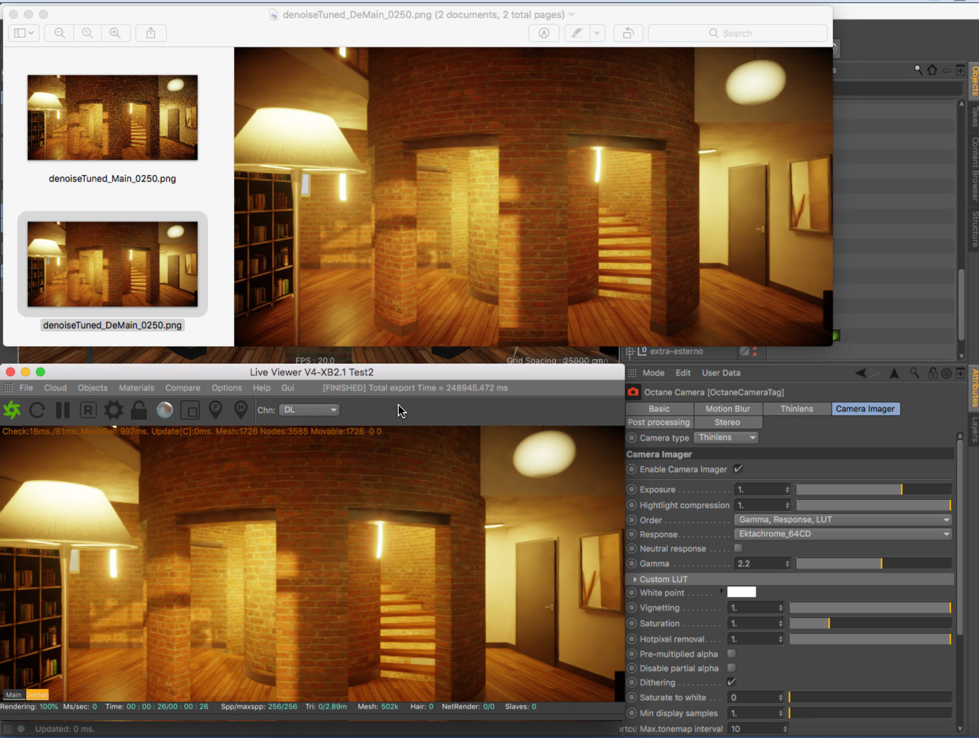Open the Materials menu in Live Viewer
The height and width of the screenshot is (738, 979).
[x=136, y=388]
